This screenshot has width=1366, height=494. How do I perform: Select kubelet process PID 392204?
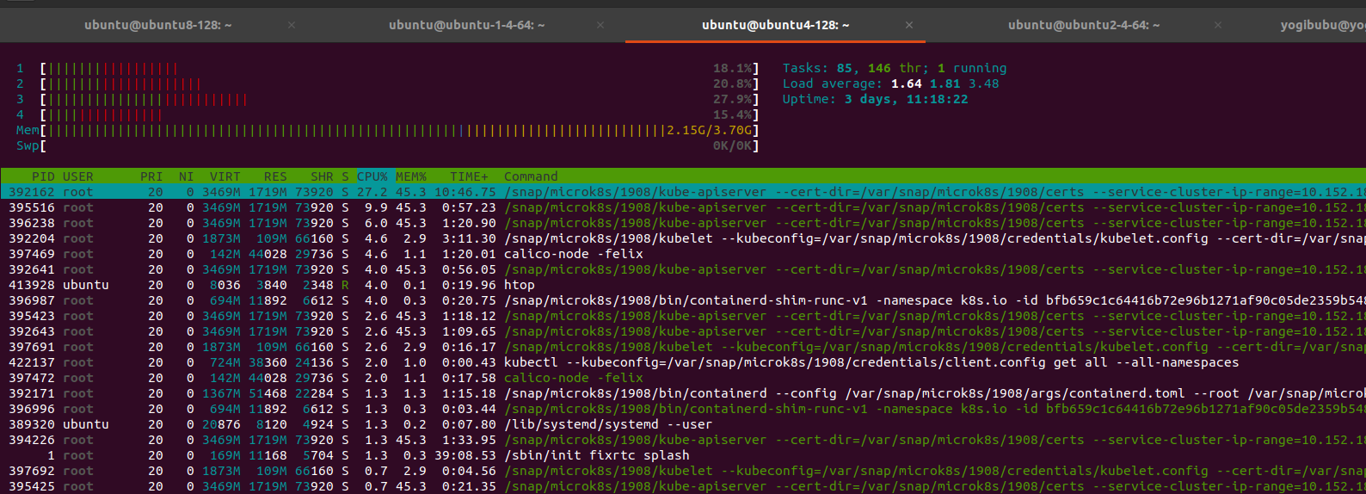683,238
